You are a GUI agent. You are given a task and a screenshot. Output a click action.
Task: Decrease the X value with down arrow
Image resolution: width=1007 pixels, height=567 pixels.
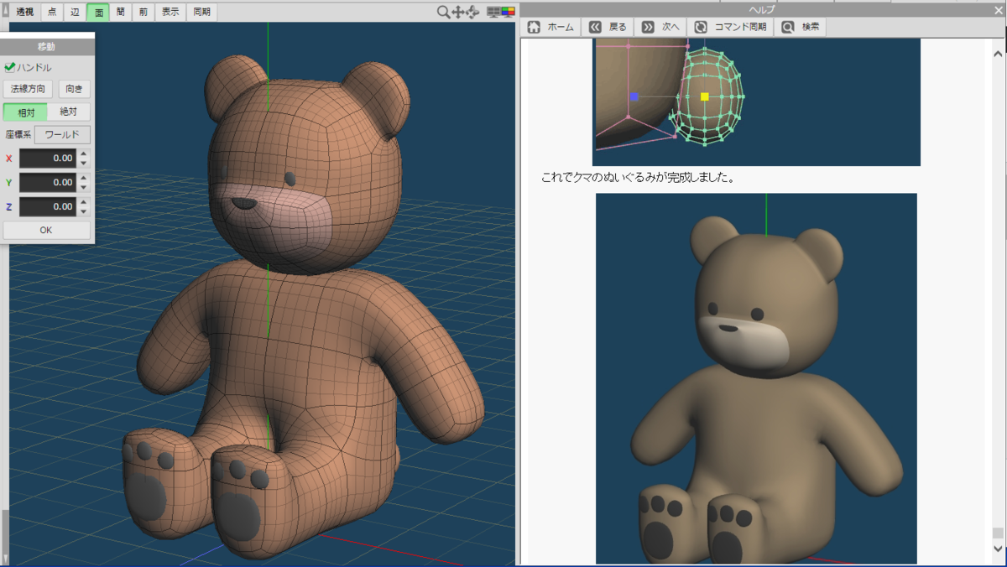click(84, 163)
